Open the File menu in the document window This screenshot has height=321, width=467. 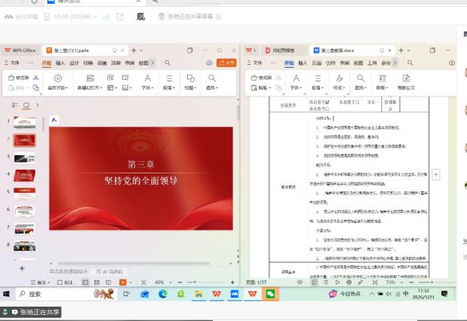255,63
